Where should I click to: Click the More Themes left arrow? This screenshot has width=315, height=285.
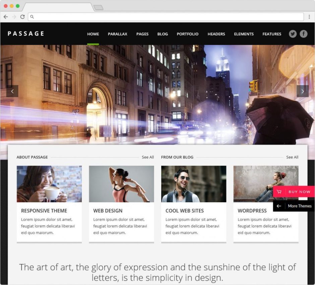[x=279, y=206]
